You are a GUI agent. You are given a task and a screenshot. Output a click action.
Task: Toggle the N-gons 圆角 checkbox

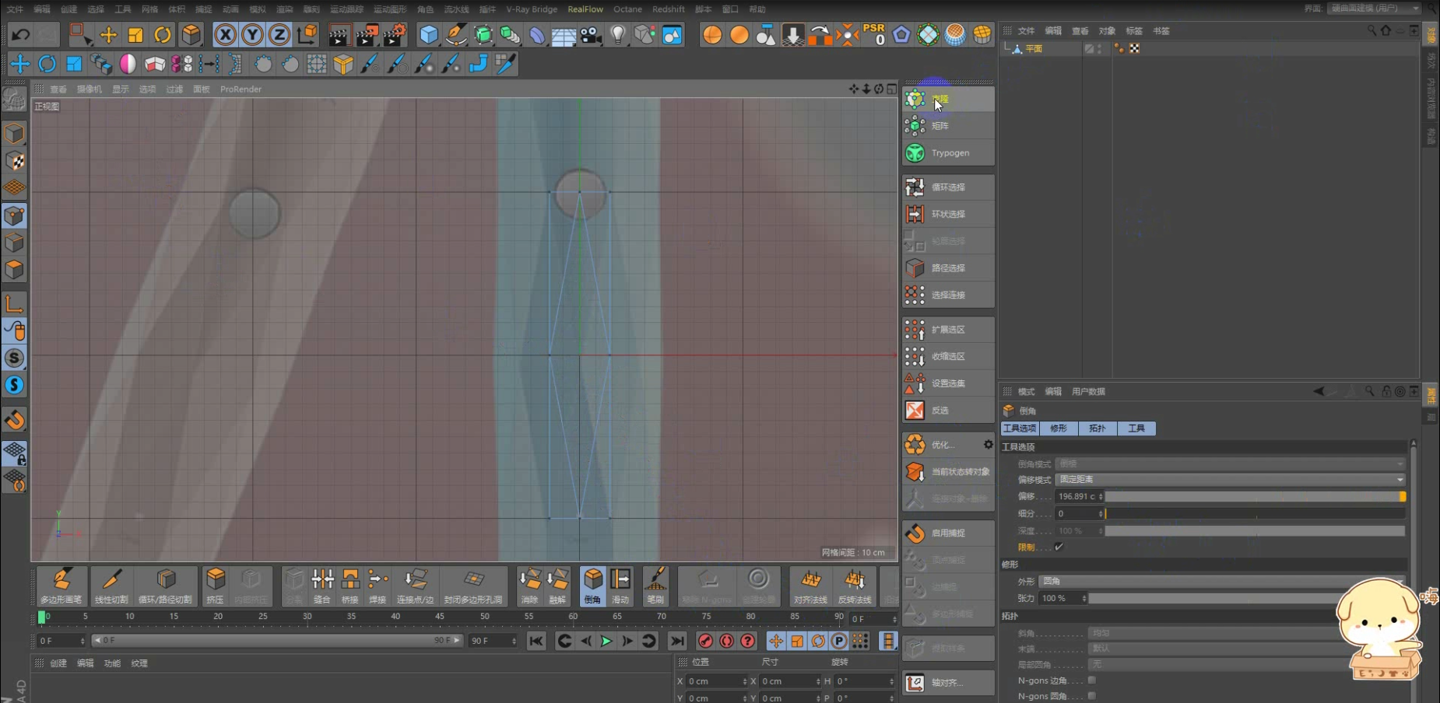click(x=1091, y=696)
